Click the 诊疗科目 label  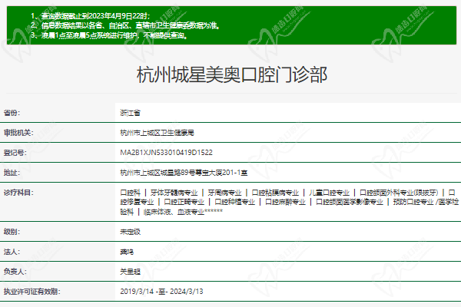click(x=18, y=193)
